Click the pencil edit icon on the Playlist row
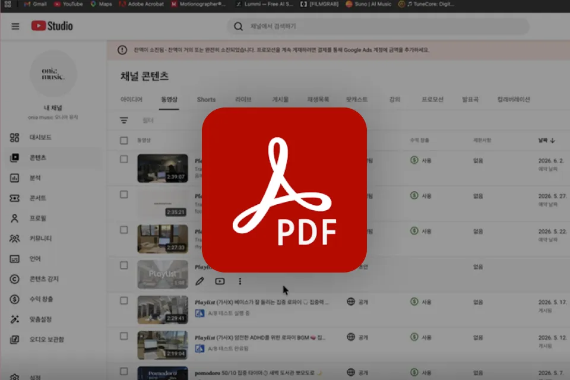This screenshot has height=380, width=570. [x=199, y=281]
